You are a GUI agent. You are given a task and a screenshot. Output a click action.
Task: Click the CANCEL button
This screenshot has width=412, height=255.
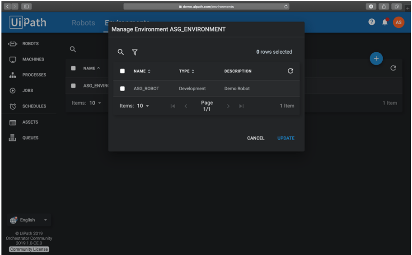255,138
